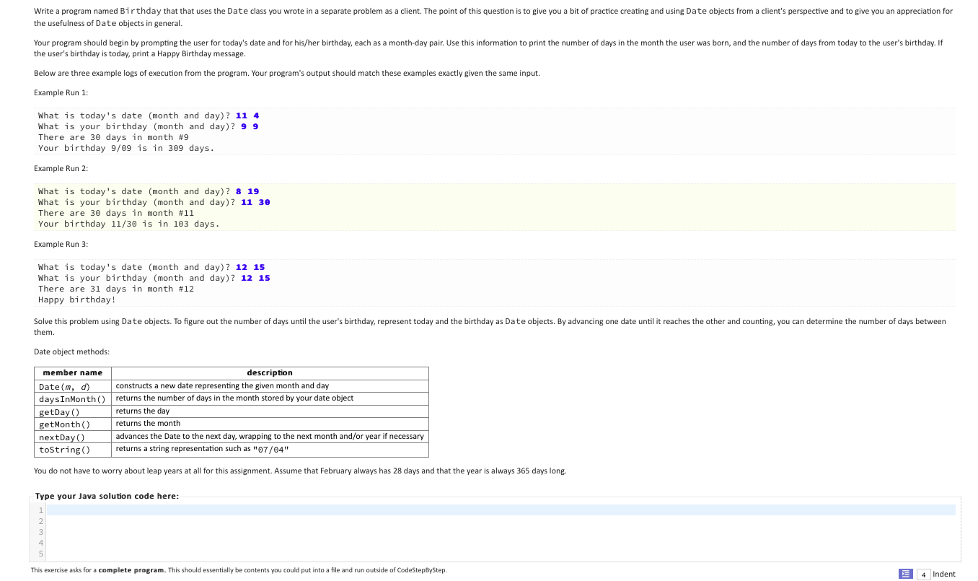Viewport: 978px width, 581px height.
Task: Click line number 5 in the editor gutter
Action: 40,554
